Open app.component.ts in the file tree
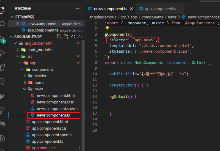 47,141
